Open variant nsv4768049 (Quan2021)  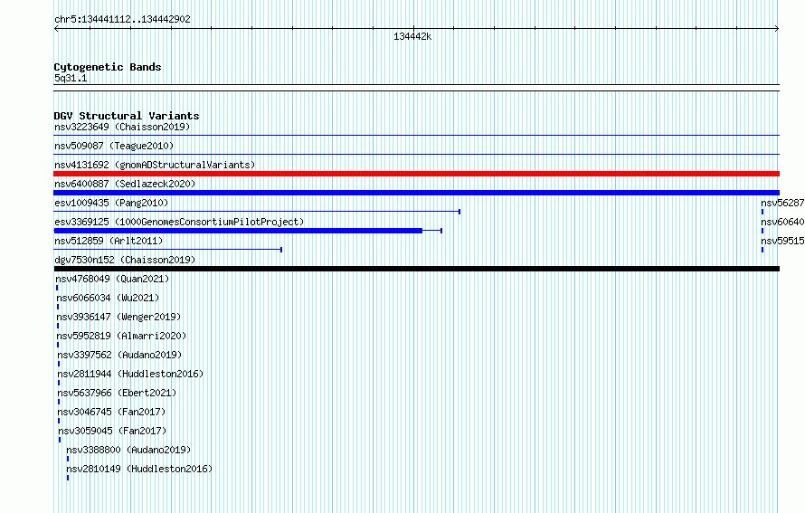point(112,279)
